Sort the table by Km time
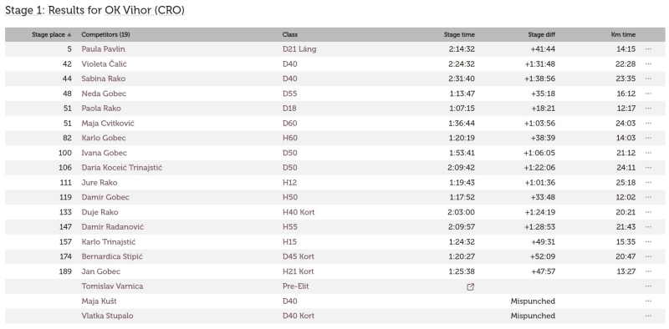 [623, 34]
